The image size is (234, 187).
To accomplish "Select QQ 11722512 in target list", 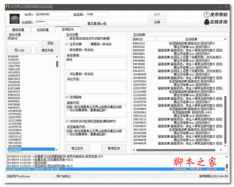I will [31, 63].
